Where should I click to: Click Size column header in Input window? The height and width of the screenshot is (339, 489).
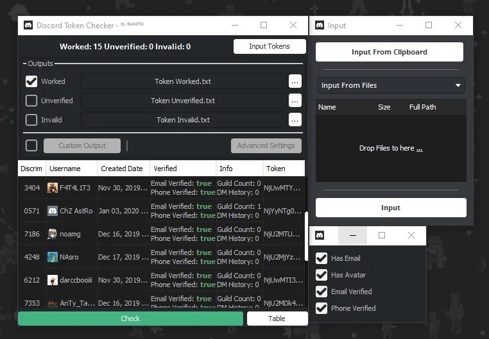click(384, 107)
